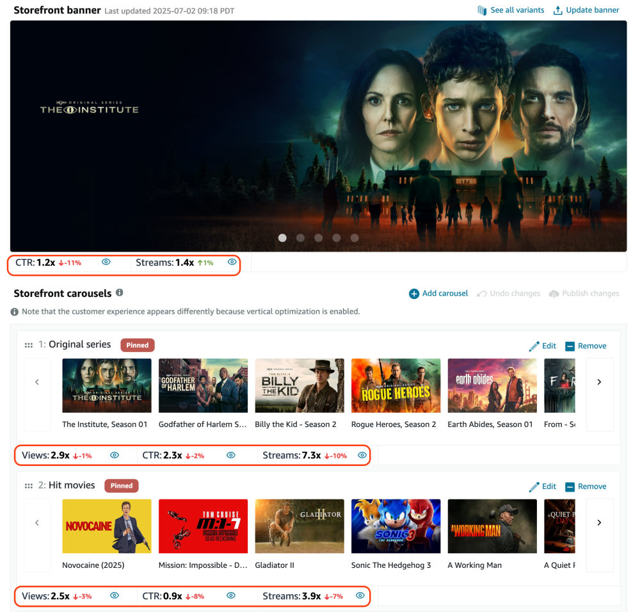Select the second banner slide dot
Image resolution: width=640 pixels, height=612 pixels.
pyautogui.click(x=300, y=238)
